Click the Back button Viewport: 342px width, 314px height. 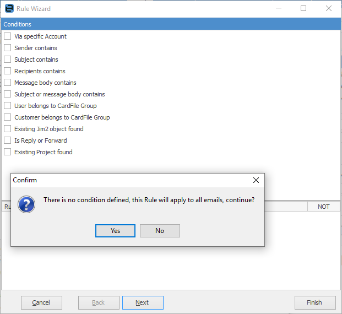click(99, 302)
